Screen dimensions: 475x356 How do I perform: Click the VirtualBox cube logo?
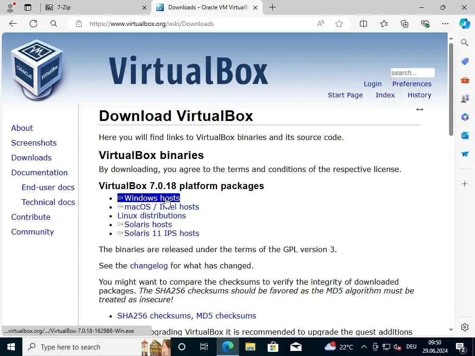37,70
